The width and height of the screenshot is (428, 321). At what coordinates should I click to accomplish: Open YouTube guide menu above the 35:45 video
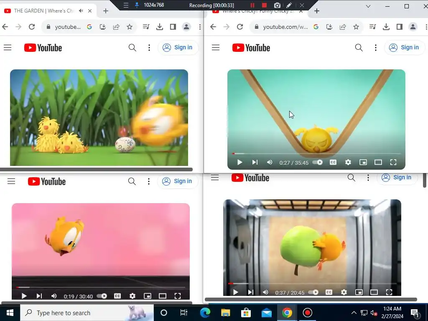pos(216,48)
